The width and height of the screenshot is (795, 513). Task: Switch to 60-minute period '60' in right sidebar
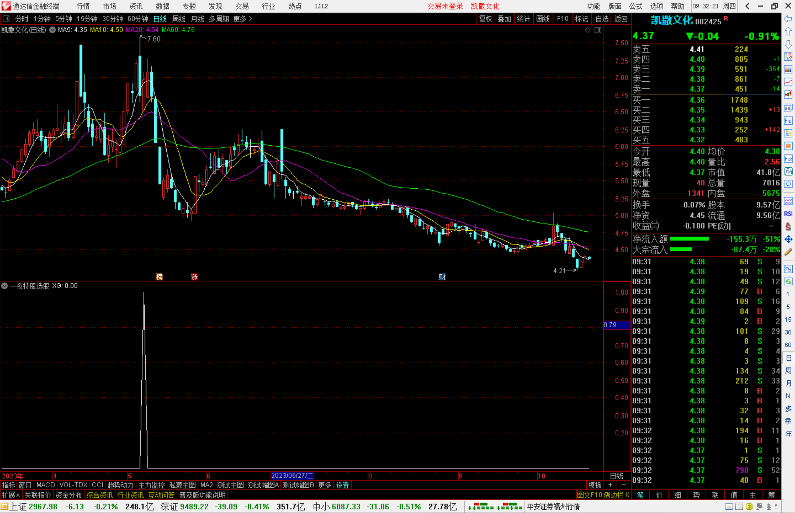(788, 345)
